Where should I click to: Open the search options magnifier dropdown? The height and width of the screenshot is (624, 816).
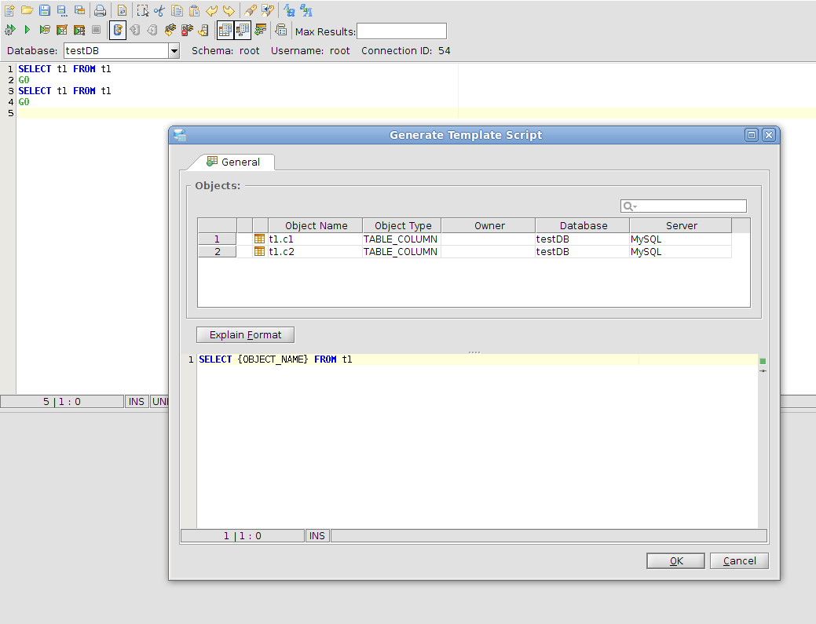(x=630, y=206)
